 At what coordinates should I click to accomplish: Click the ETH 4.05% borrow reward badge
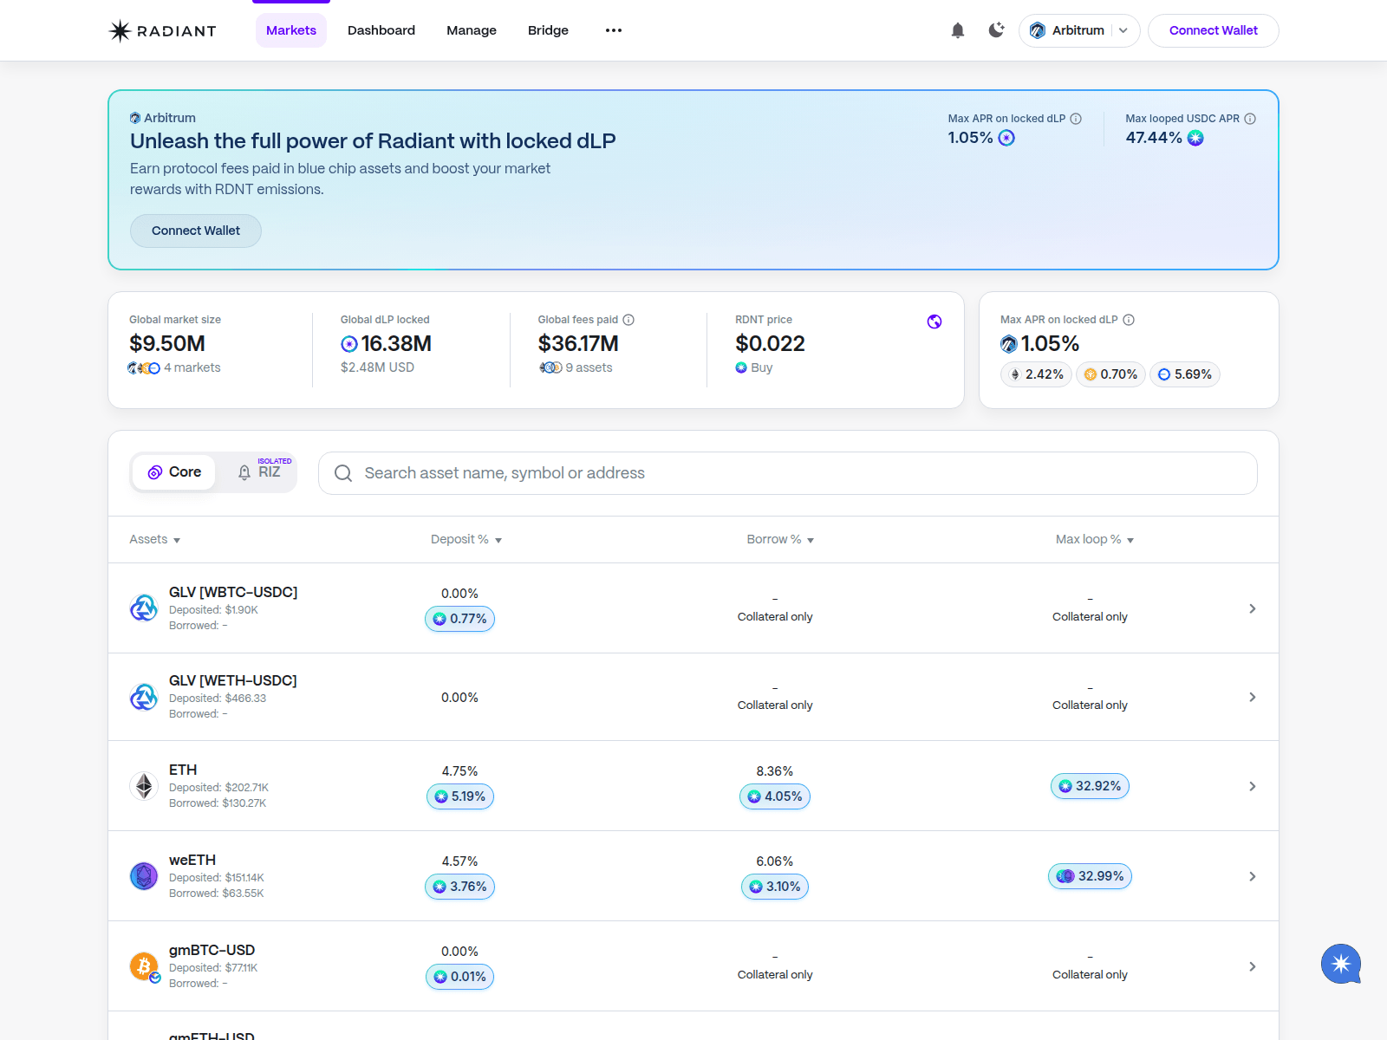775,796
